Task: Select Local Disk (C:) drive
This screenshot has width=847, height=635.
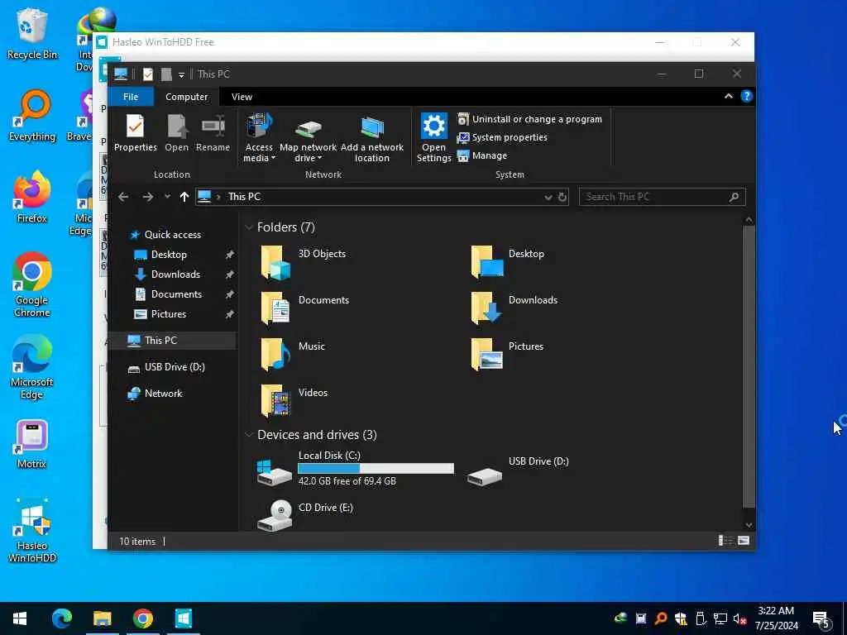Action: tap(356, 468)
